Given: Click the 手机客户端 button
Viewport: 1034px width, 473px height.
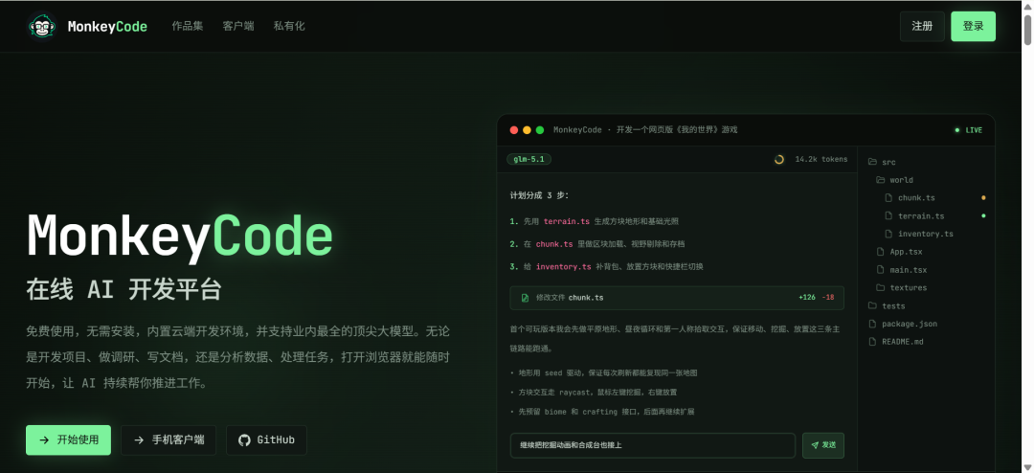Looking at the screenshot, I should pos(169,440).
